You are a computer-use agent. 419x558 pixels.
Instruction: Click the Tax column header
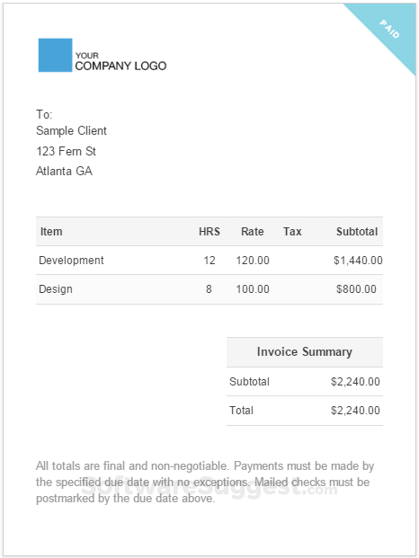[292, 232]
